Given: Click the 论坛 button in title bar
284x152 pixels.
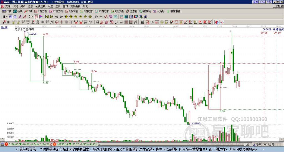Looking at the screenshot, I should (x=262, y=2).
